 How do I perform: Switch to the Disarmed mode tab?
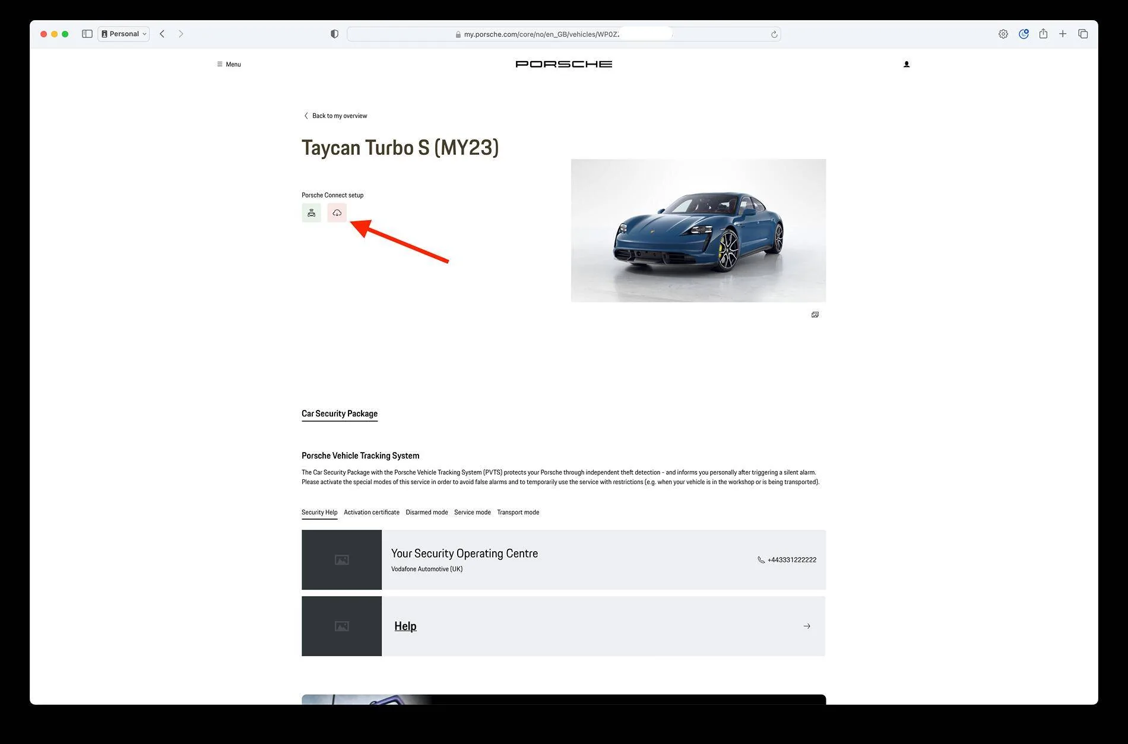point(427,513)
